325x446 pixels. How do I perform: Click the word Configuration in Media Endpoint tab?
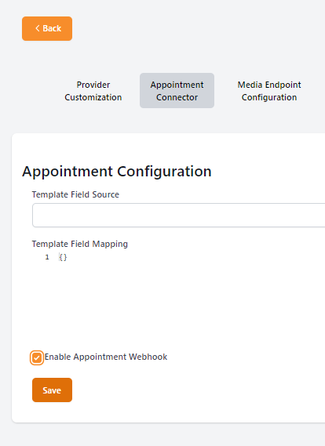pyautogui.click(x=269, y=97)
